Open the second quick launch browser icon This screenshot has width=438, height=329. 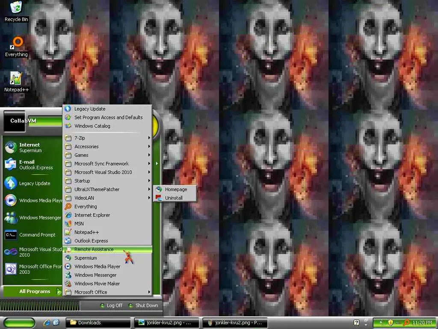56,323
